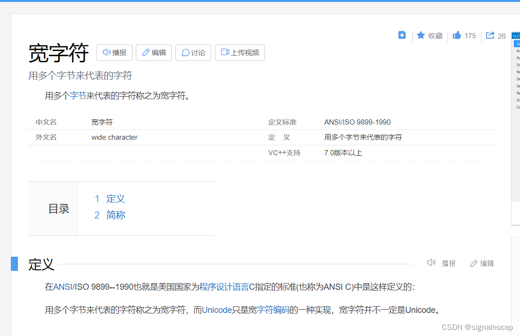Open the 编辑 edit button near the title

tap(153, 52)
